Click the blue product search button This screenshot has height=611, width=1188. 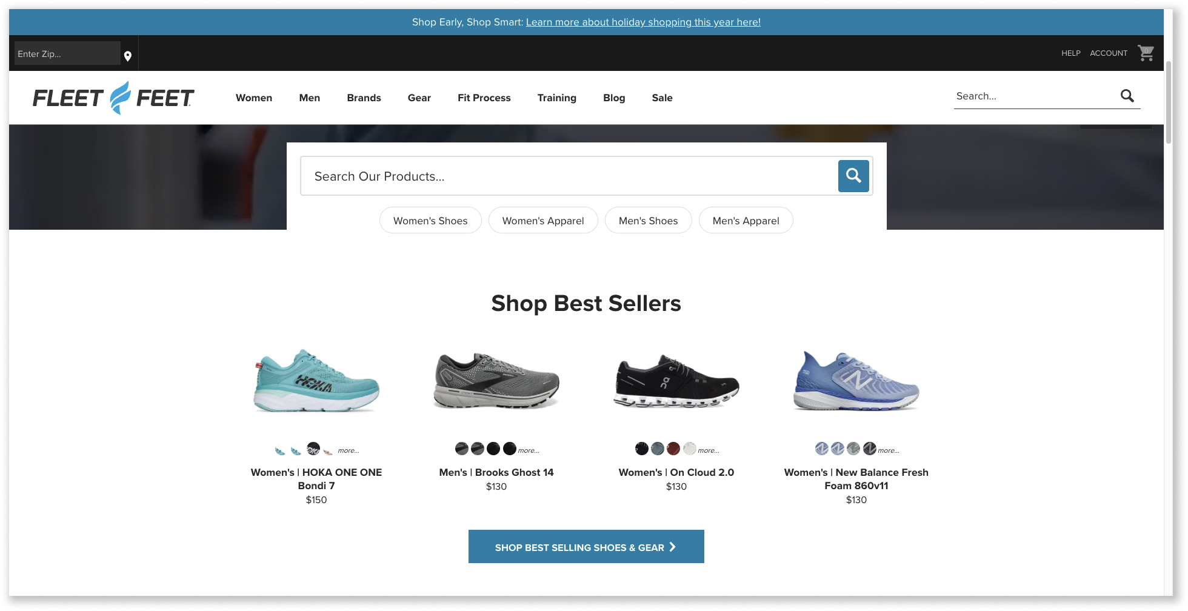(x=853, y=176)
